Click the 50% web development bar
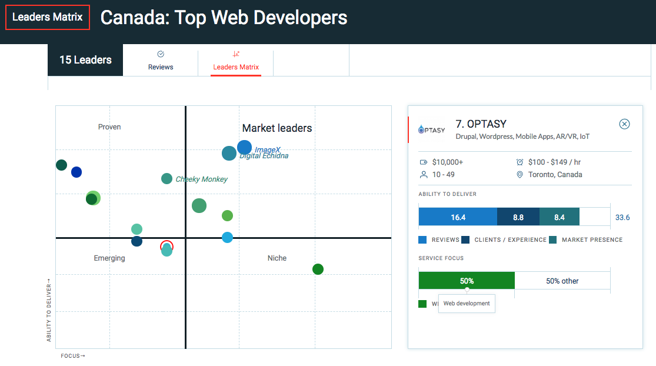Viewport: 656px width, 366px height. click(467, 281)
